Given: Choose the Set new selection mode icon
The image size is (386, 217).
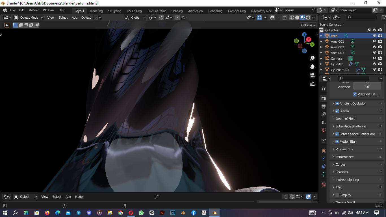Looking at the screenshot, I should pos(15,25).
